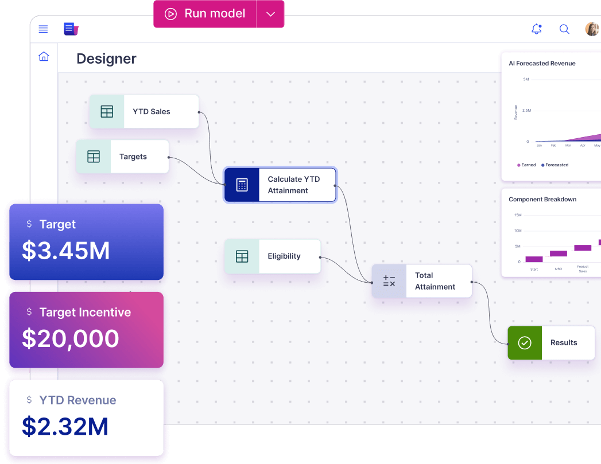This screenshot has width=601, height=464.
Task: Click the calculator icon on Calculate YTD Attainment
Action: (x=242, y=185)
